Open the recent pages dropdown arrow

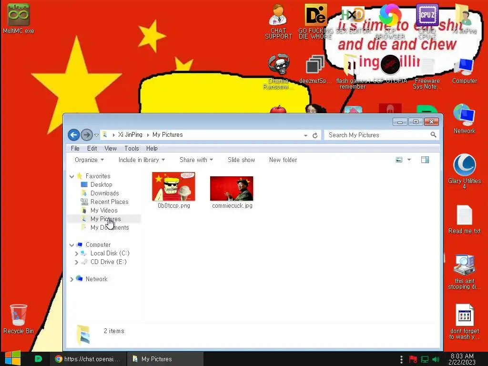tap(96, 135)
